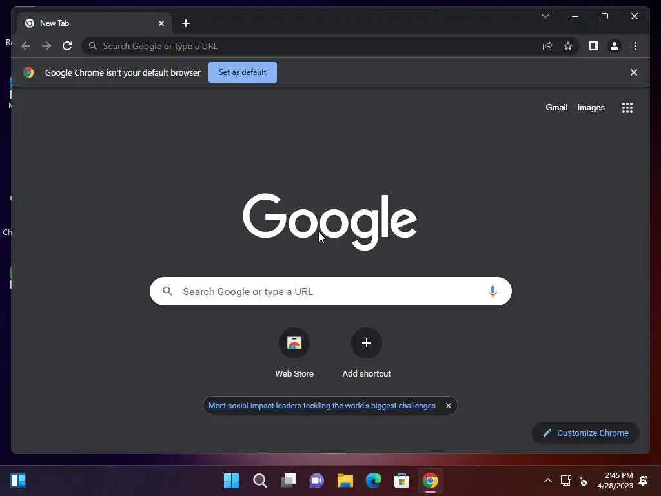Click the Google search box
Image resolution: width=661 pixels, height=496 pixels.
330,291
